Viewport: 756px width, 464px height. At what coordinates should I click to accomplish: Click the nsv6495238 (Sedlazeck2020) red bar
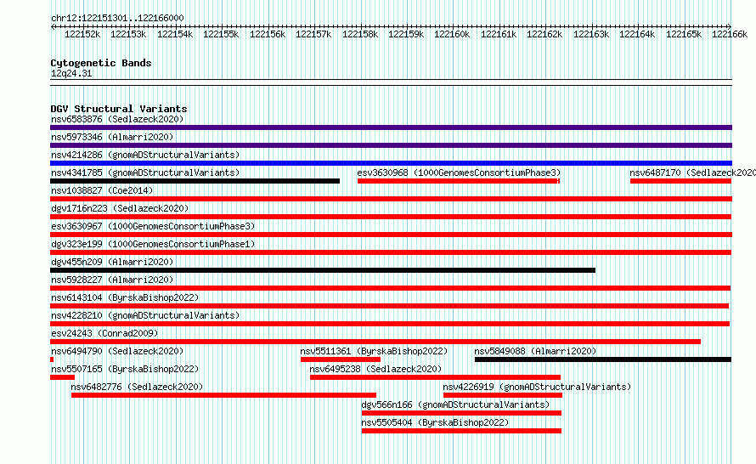coord(435,377)
